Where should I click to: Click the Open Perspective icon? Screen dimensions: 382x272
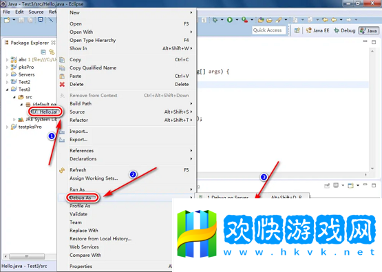(297, 30)
